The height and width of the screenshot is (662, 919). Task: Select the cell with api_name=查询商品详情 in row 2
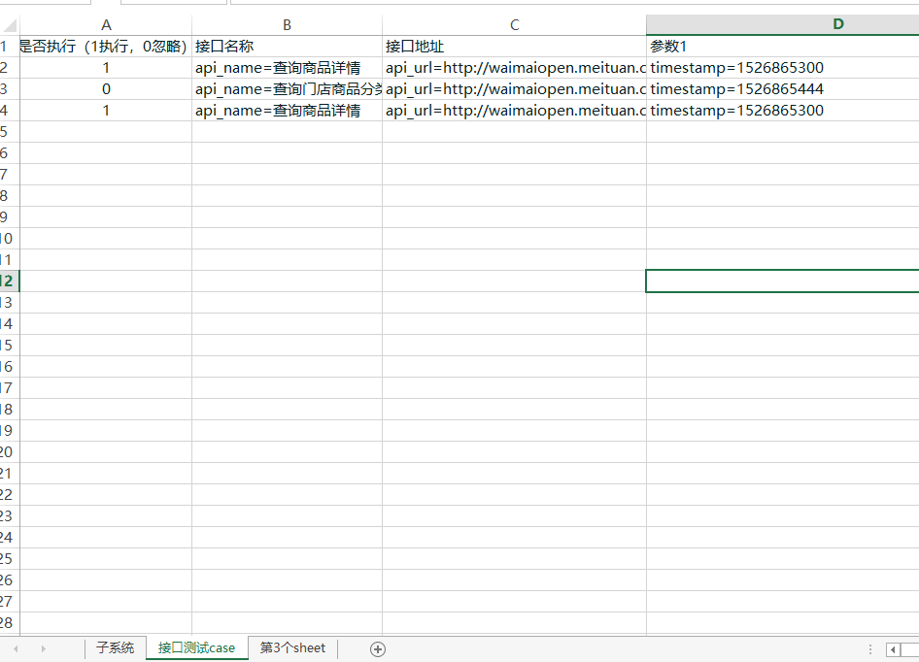[x=285, y=67]
